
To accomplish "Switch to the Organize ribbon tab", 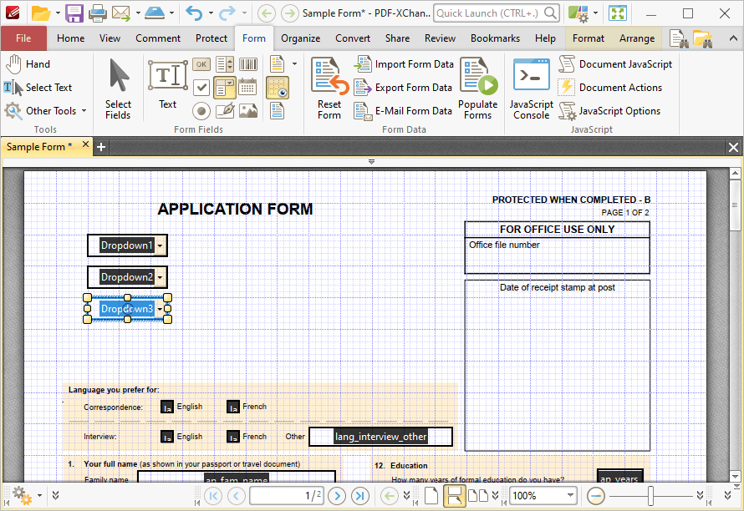I will (x=300, y=38).
